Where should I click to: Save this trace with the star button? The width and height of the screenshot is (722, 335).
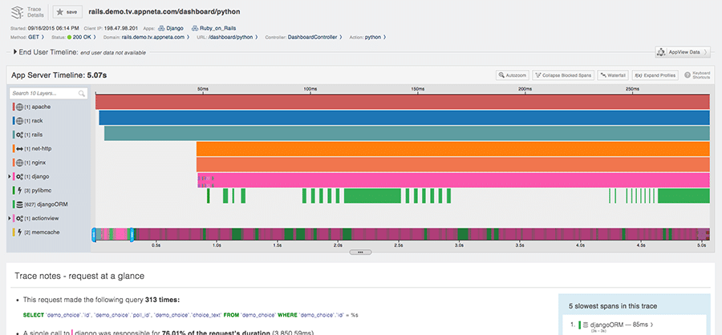[66, 13]
